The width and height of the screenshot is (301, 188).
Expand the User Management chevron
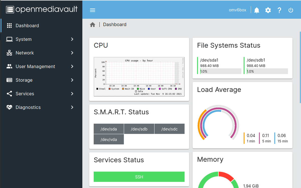click(x=72, y=66)
